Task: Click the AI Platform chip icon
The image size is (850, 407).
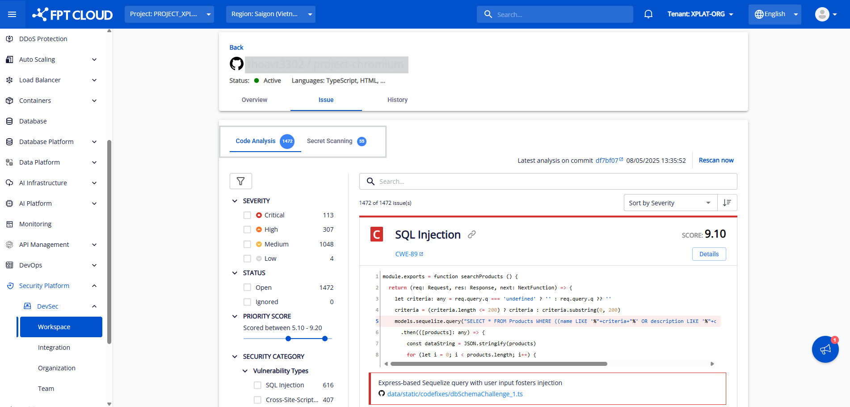Action: pyautogui.click(x=9, y=203)
